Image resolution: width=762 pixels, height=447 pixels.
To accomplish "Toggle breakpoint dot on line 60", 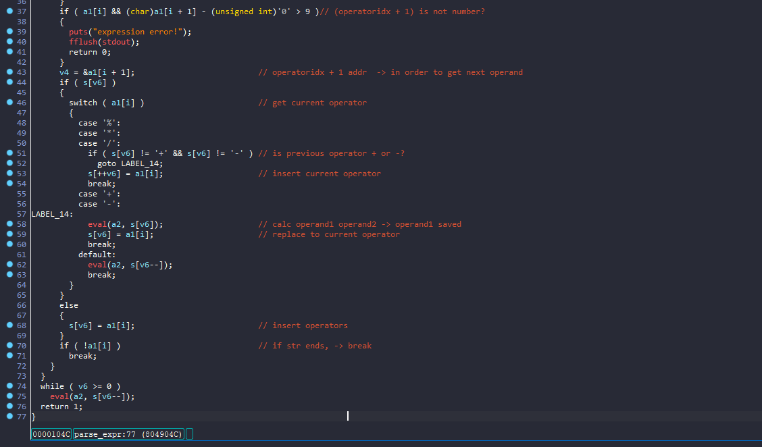I will pos(9,244).
